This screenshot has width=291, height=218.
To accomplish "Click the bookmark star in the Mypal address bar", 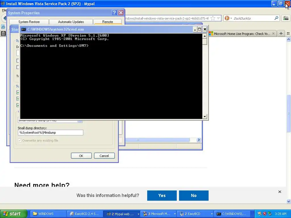I will [x=213, y=18].
